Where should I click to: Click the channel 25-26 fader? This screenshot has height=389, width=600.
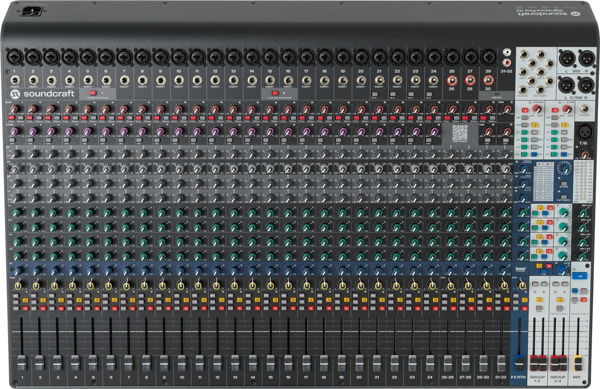point(448,363)
